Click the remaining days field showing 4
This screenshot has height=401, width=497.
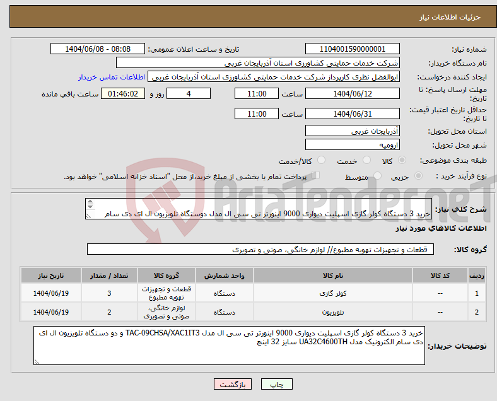click(189, 94)
